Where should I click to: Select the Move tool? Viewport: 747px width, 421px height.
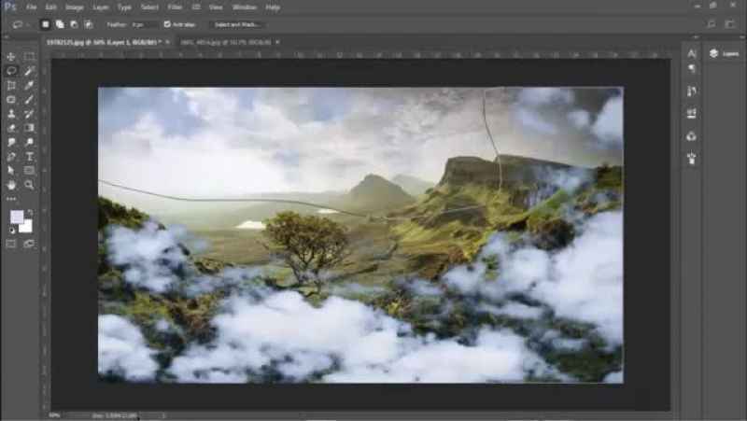pos(11,57)
